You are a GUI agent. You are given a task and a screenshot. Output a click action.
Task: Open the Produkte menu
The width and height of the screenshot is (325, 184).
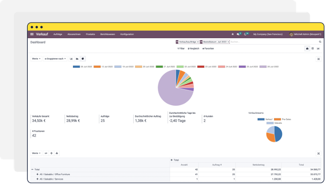click(x=90, y=34)
